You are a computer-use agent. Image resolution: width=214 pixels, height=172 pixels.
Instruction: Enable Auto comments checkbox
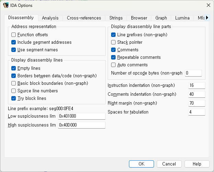tap(113, 65)
